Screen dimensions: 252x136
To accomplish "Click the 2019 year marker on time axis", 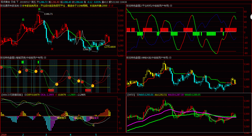I will 4,135.
